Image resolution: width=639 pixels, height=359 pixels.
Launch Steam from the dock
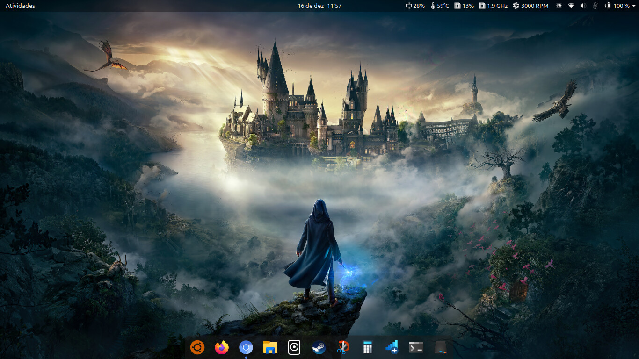(x=319, y=347)
